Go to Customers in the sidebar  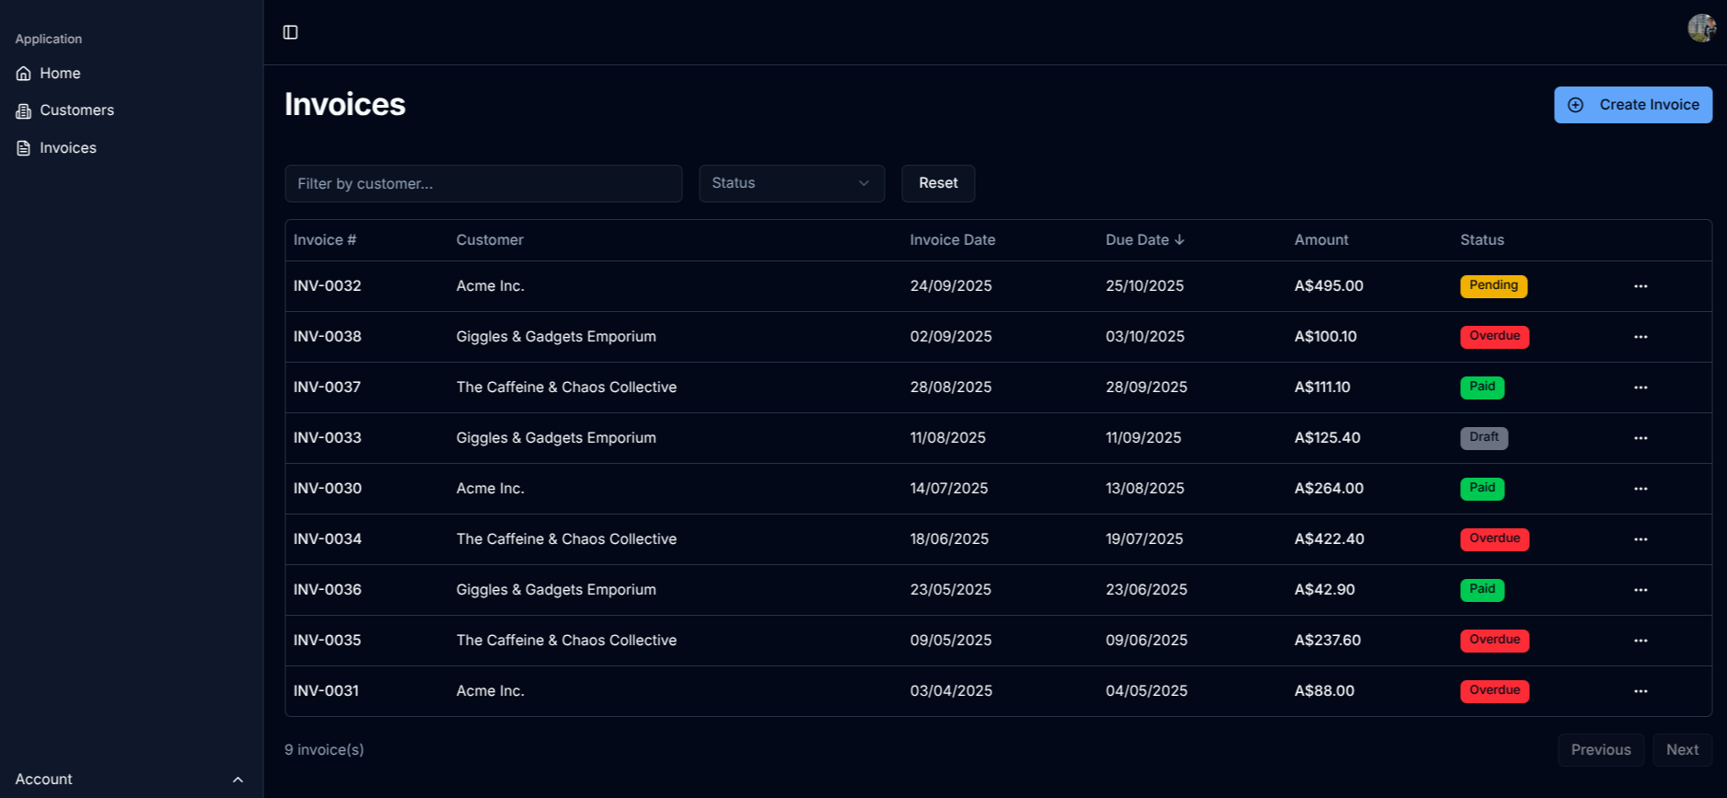[x=76, y=110]
